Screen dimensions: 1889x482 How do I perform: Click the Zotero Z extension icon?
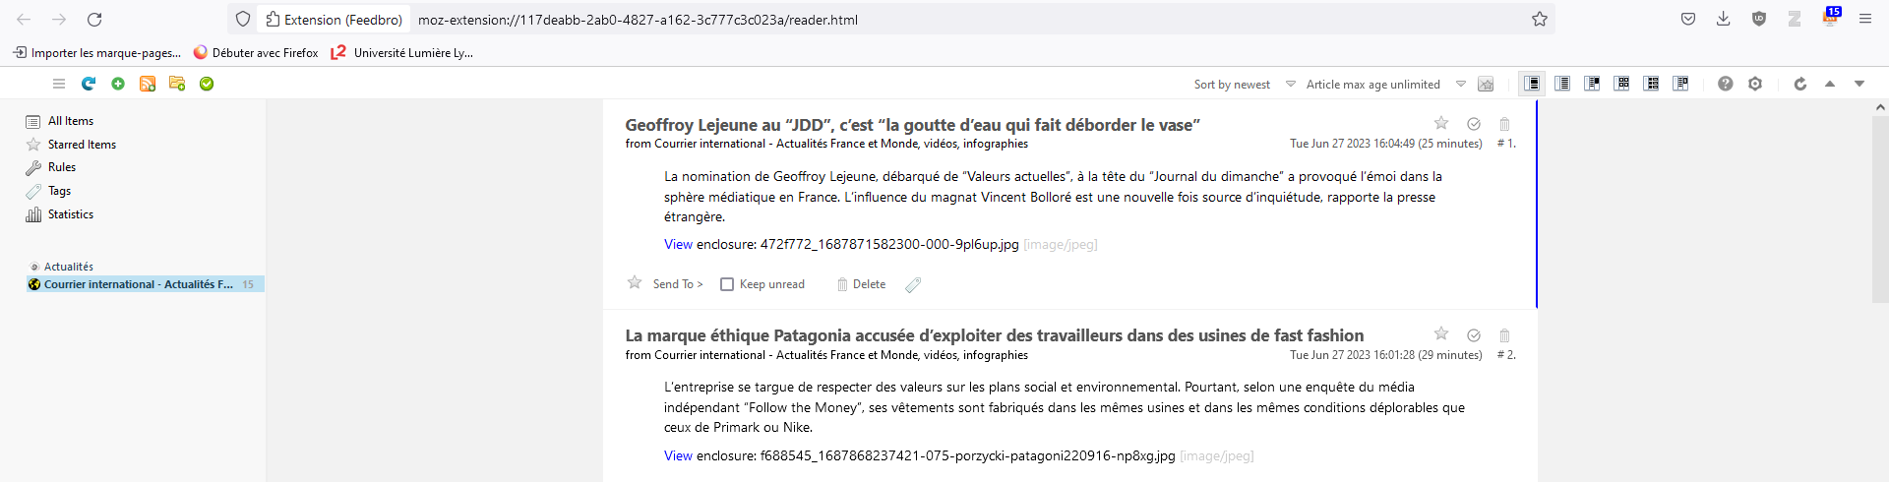tap(1795, 19)
